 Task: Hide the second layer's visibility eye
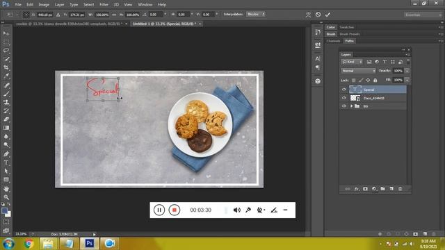344,98
